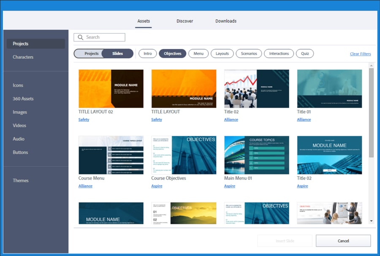Open Alliance link under Title 02
Viewport: 380px width, 256px height.
[x=231, y=120]
